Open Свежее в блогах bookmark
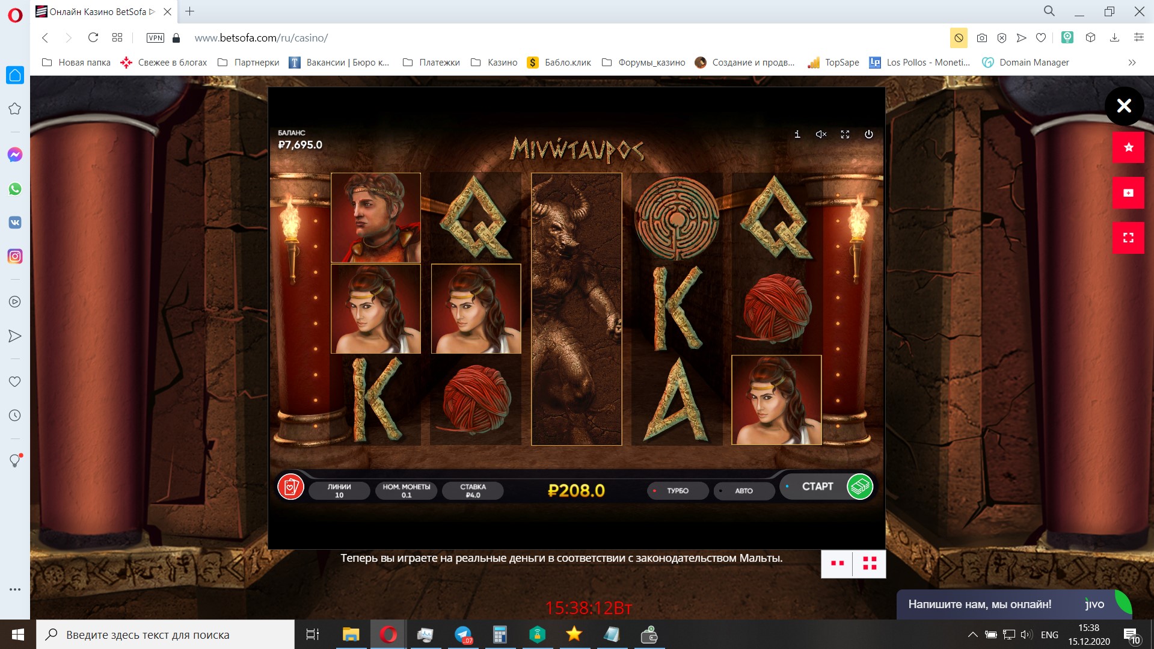Viewport: 1154px width, 649px height. pos(164,62)
